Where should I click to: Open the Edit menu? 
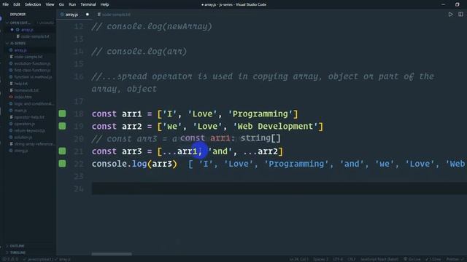[x=17, y=4]
